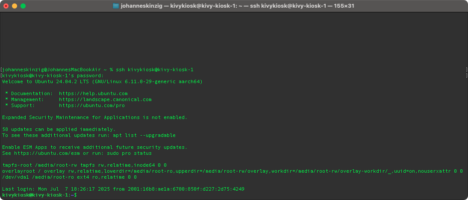Click the 'overlayroot / overlay rw,relatime' line

pyautogui.click(x=233, y=171)
